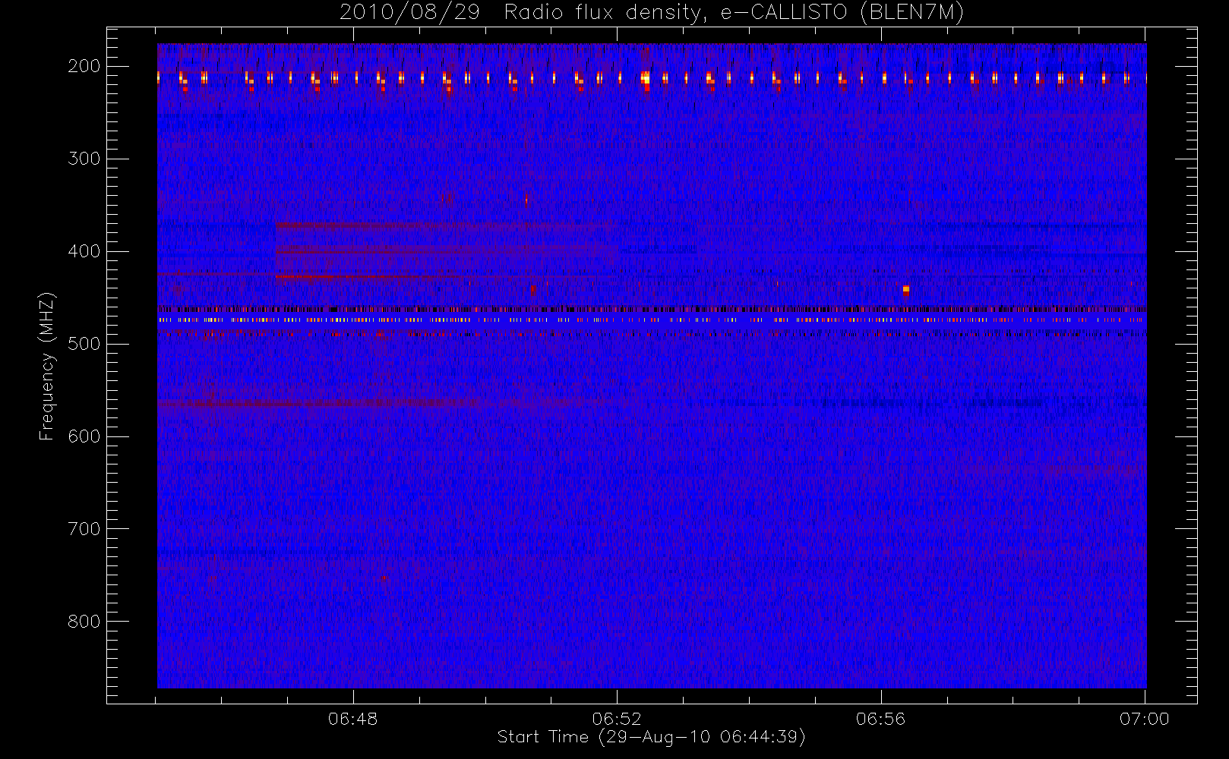Select the 700 frequency axis label

click(84, 529)
